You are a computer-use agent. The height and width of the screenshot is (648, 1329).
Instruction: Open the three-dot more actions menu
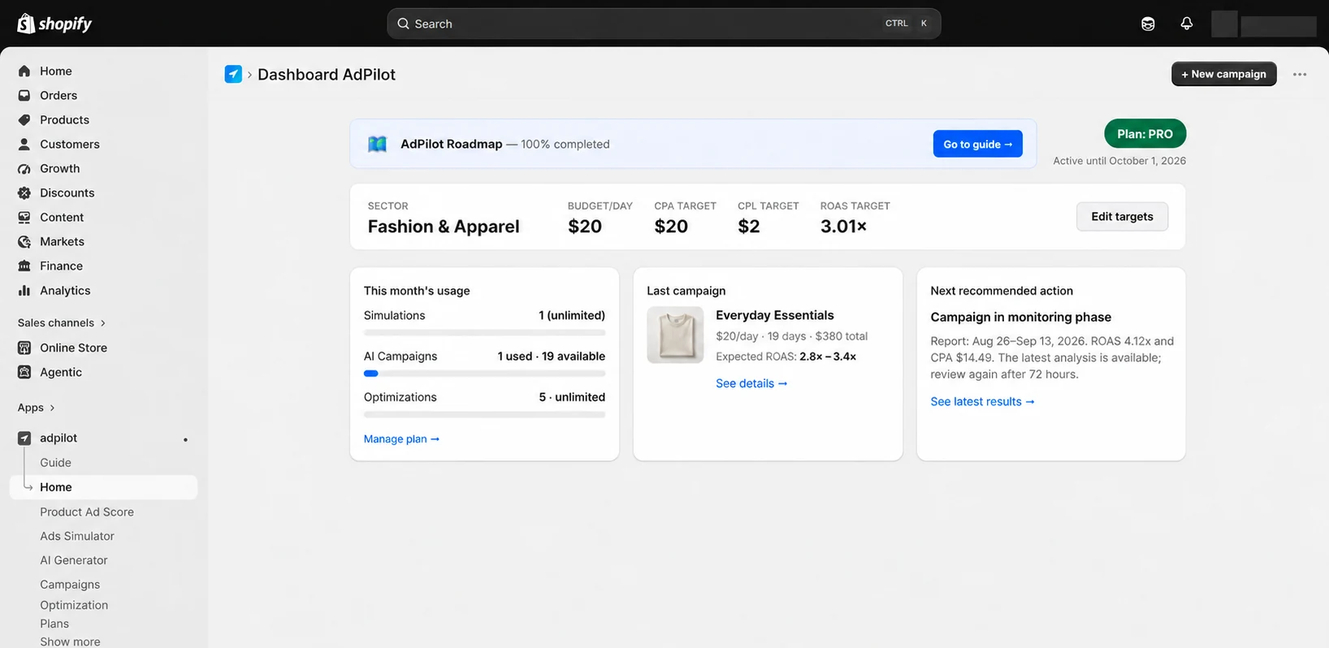[1300, 74]
